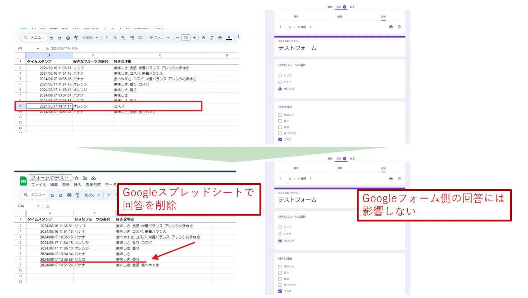
Task: Select column A header in upper spreadsheet
Action: [49, 55]
